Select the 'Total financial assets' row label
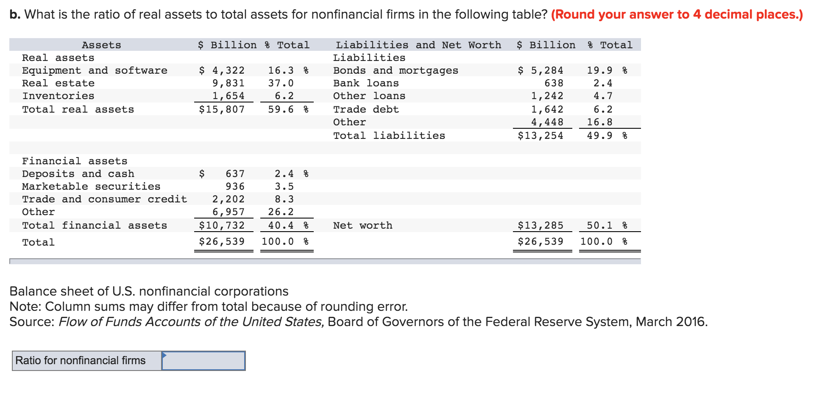Screen dimensions: 836x415 (x=95, y=225)
